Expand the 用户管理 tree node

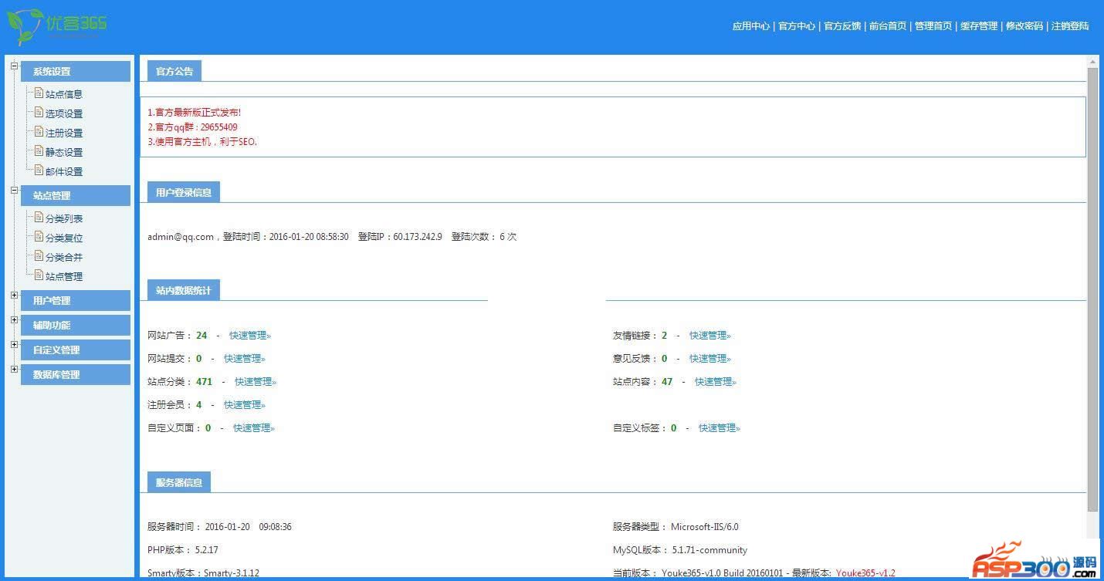coord(14,295)
